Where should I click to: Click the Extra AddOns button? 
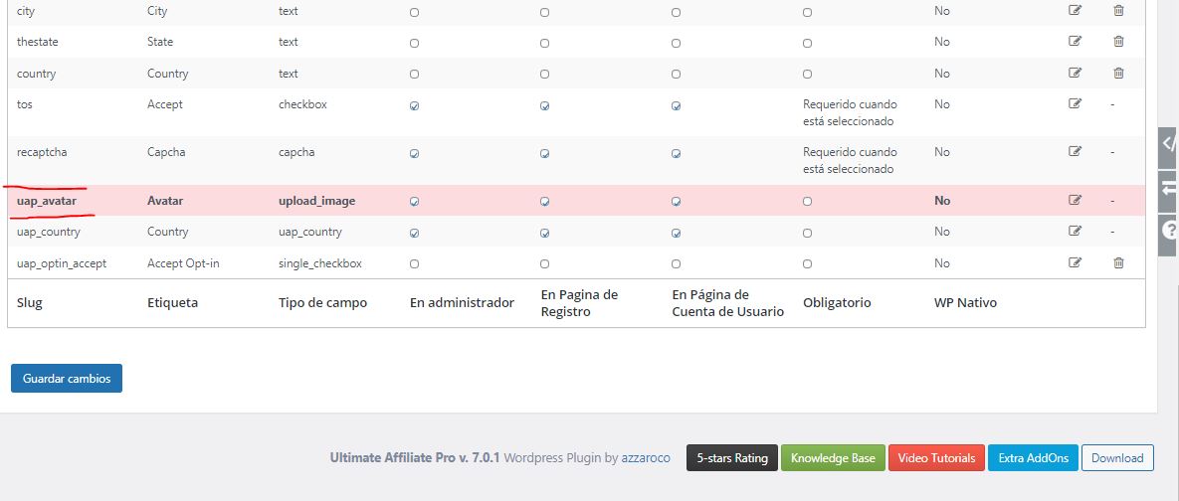1033,458
